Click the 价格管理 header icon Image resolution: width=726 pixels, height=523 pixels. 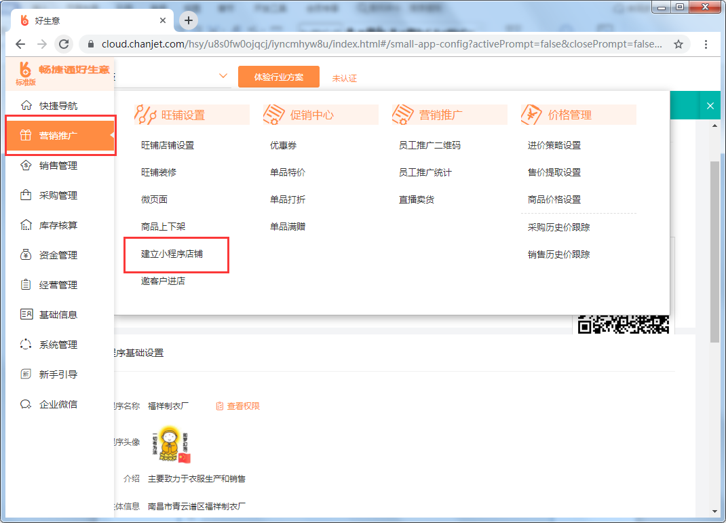click(x=531, y=115)
